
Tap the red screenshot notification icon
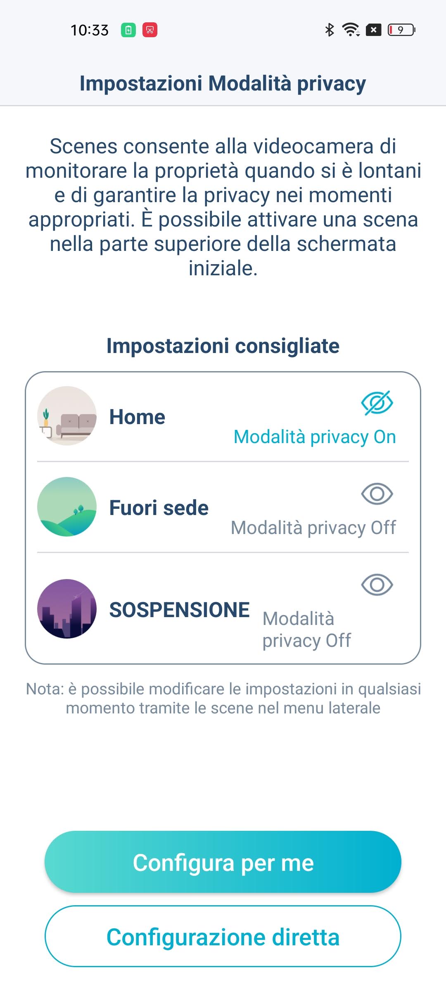150,30
